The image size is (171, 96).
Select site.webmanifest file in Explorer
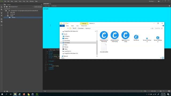tap(104, 48)
